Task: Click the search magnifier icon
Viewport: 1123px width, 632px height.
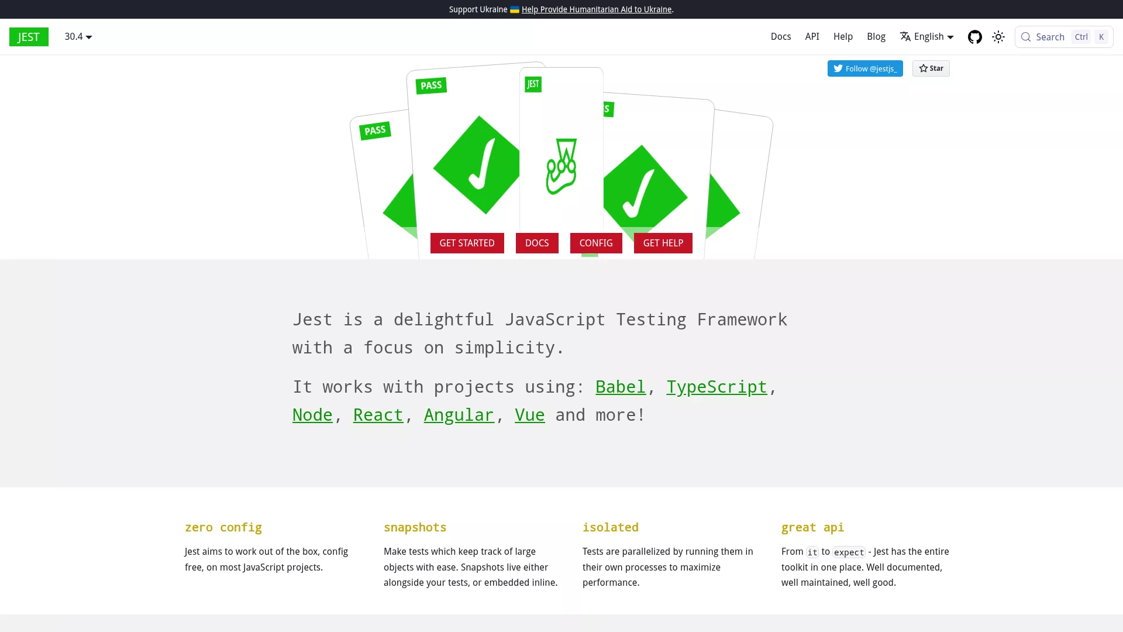Action: (1026, 37)
